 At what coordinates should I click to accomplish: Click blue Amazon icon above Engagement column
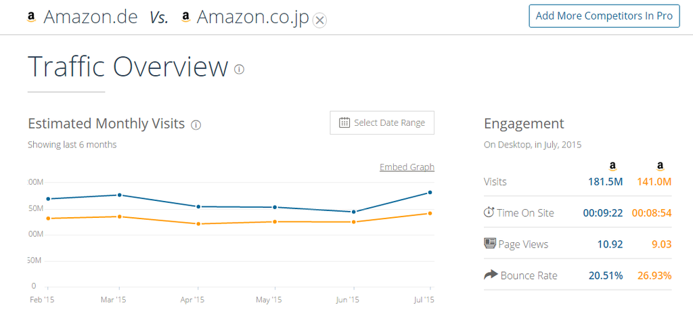pos(612,166)
